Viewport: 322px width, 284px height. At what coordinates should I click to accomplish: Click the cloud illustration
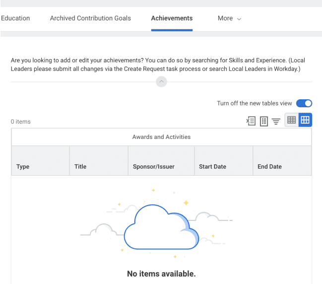point(161,228)
